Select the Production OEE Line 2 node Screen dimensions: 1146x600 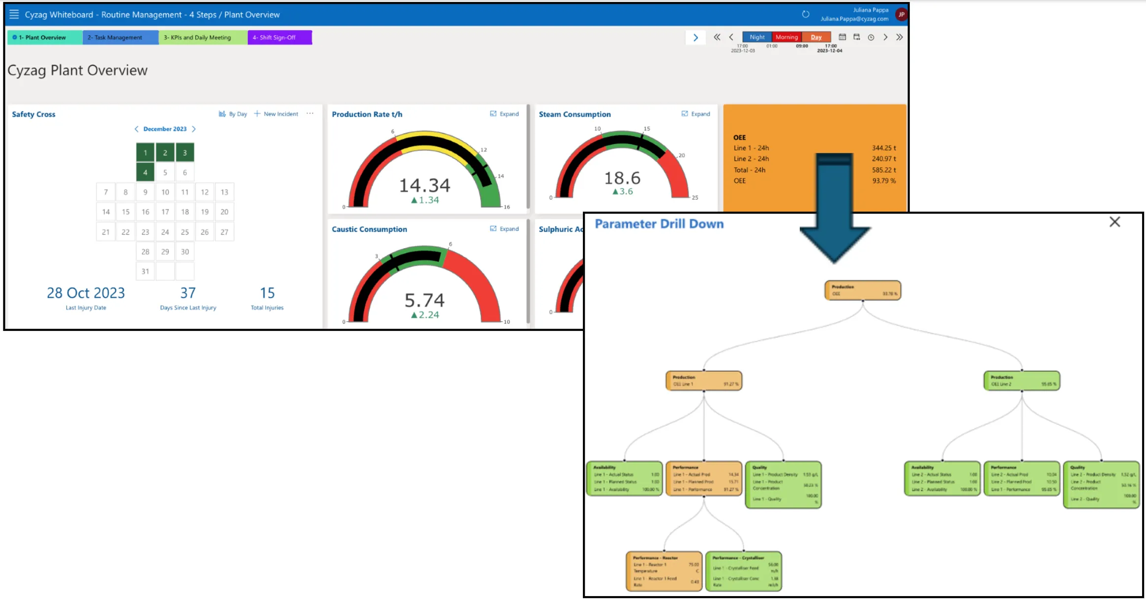click(x=1022, y=381)
